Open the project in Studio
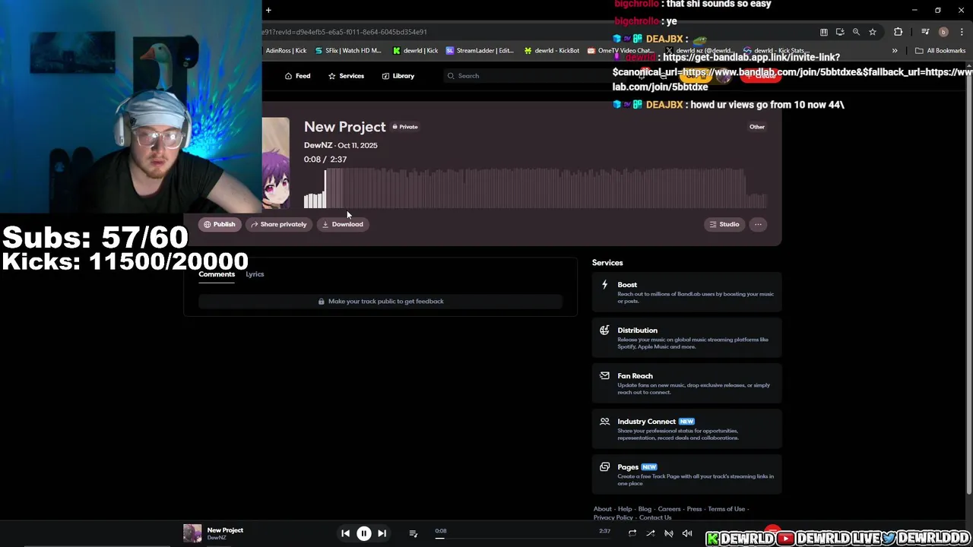The height and width of the screenshot is (547, 973). (x=724, y=224)
